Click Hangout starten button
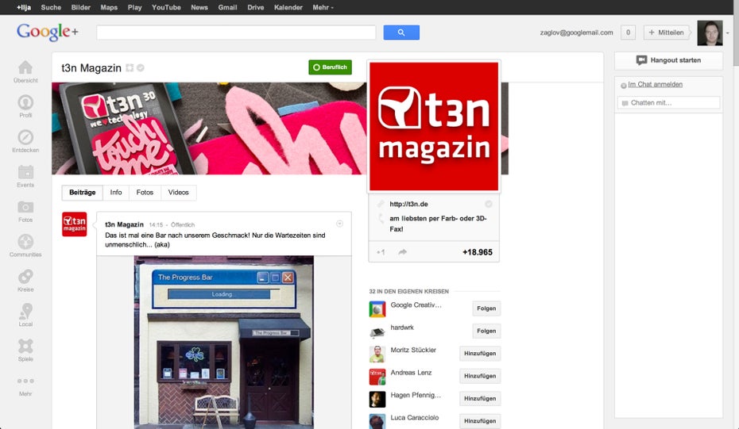This screenshot has width=739, height=429. [x=668, y=60]
